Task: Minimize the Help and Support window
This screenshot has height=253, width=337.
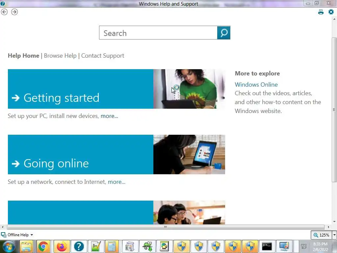Action: pyautogui.click(x=308, y=3)
